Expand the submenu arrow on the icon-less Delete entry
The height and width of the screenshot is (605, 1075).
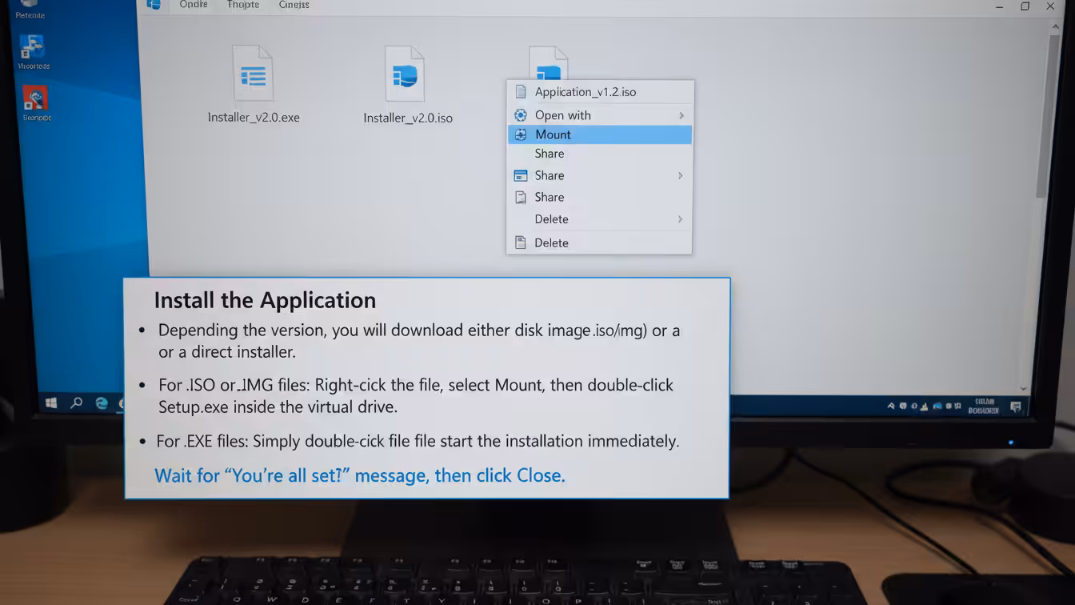[x=681, y=219]
